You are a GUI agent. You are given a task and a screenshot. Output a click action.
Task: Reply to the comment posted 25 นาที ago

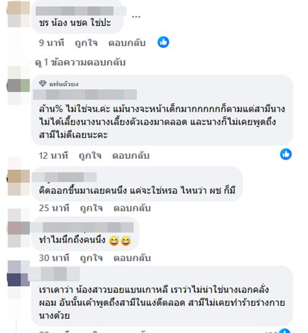132,208
